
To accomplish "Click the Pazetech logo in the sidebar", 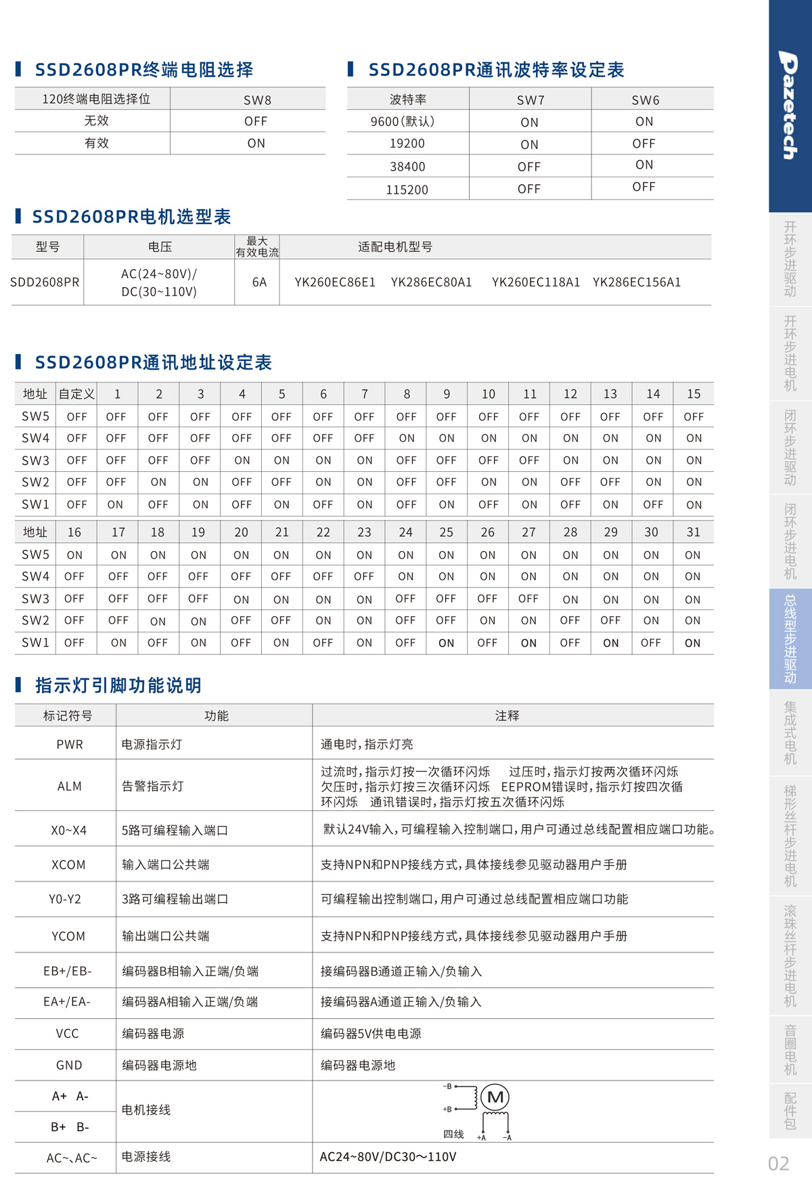I will tap(789, 106).
